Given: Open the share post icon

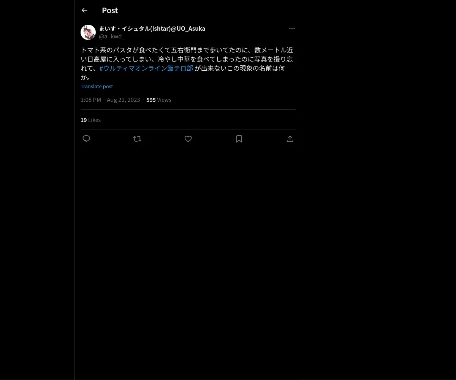Looking at the screenshot, I should click(290, 139).
